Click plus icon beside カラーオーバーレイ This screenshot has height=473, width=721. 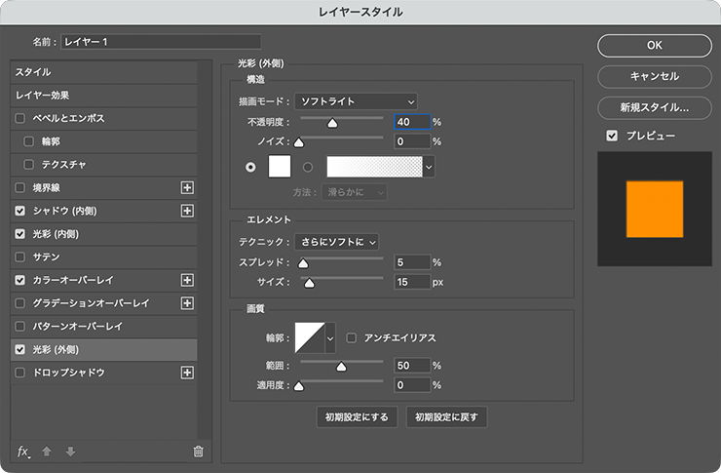[x=188, y=280]
